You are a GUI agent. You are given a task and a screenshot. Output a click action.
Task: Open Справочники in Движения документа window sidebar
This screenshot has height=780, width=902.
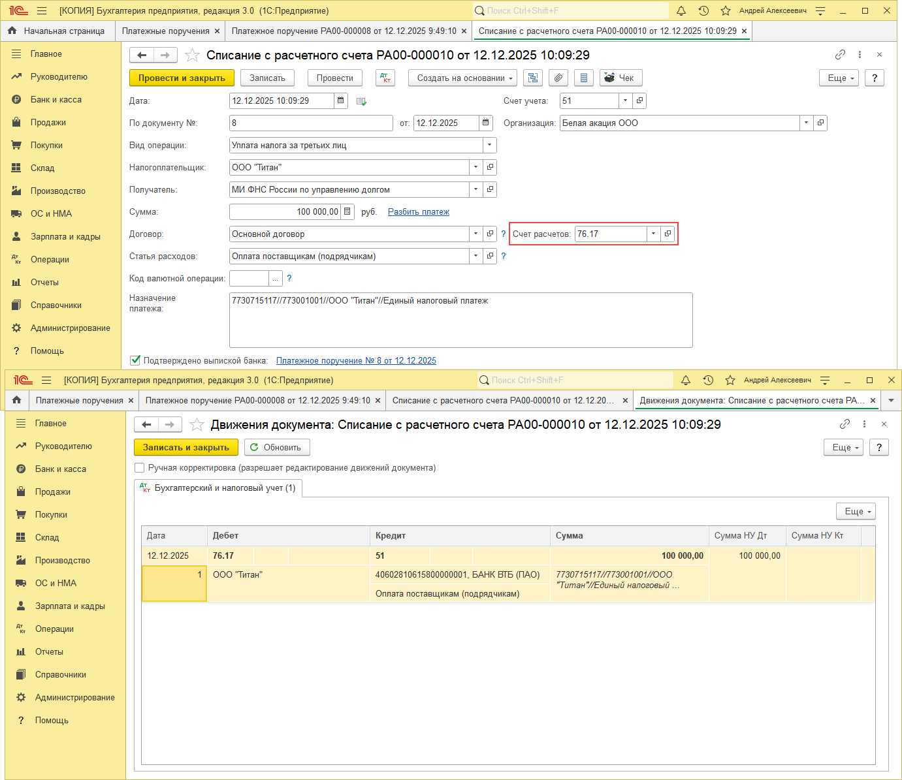coord(61,674)
